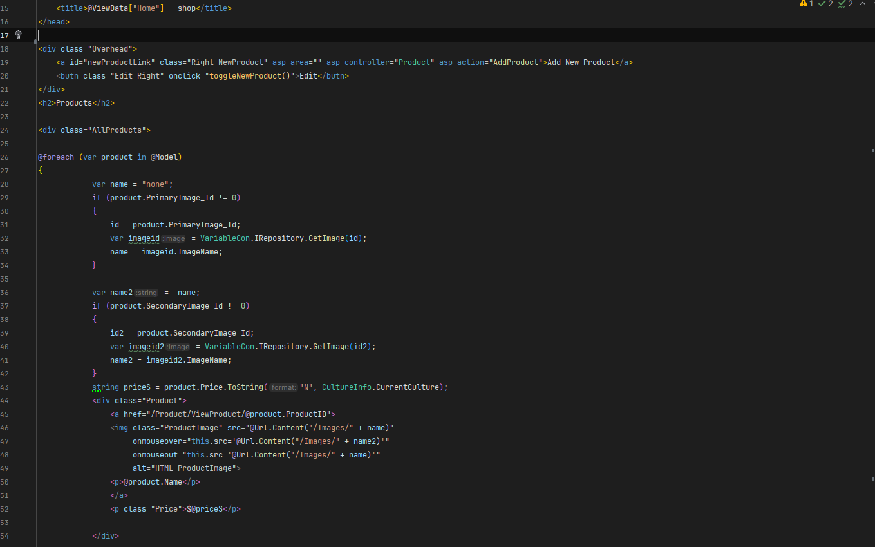Click the @foreach keyword
The width and height of the screenshot is (875, 547).
click(x=56, y=157)
